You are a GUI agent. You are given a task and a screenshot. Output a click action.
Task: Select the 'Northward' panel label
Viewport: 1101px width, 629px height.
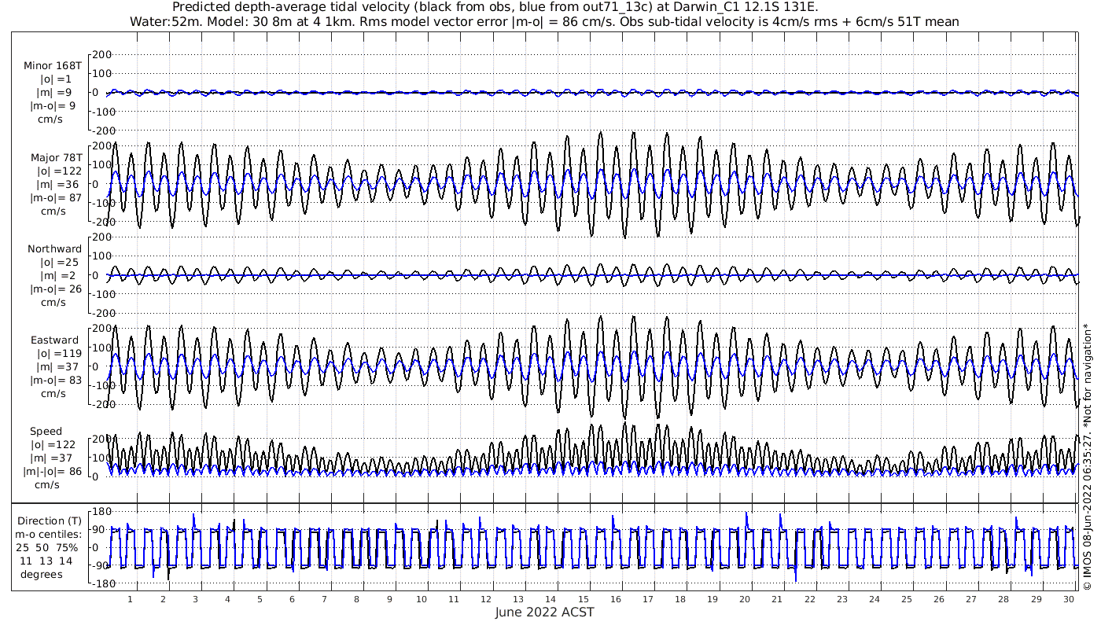pos(54,249)
